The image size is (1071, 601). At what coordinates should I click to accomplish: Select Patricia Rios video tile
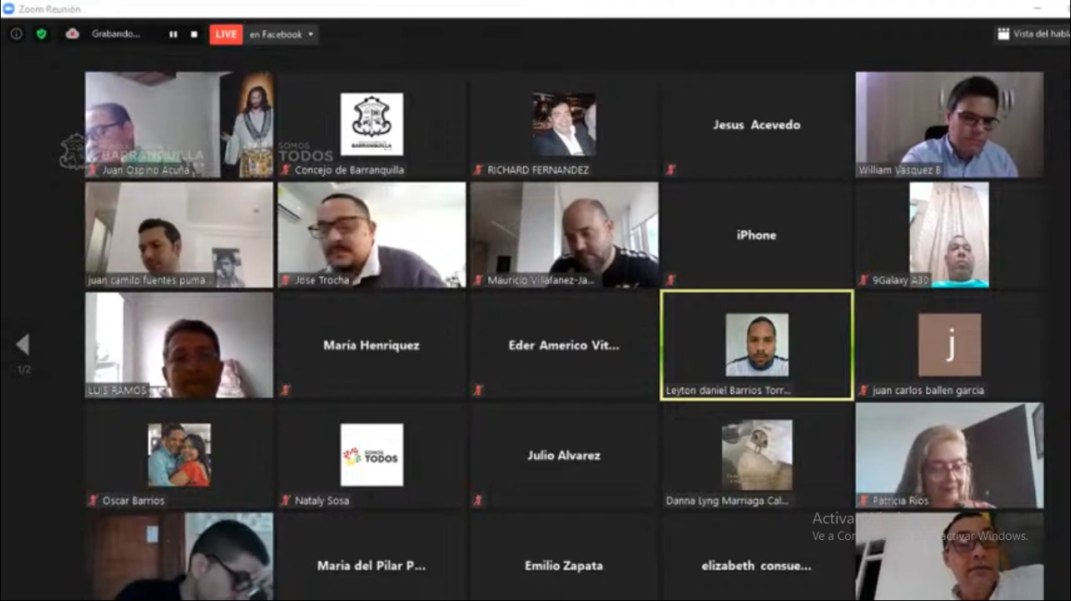949,455
